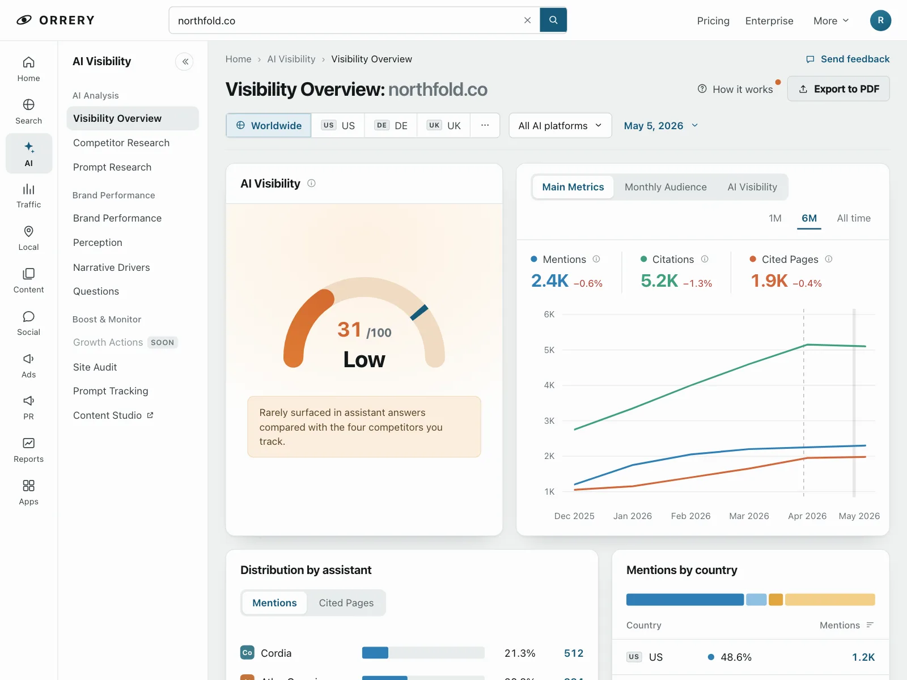Switch to the AI Visibility chart tab
907x680 pixels.
click(752, 187)
